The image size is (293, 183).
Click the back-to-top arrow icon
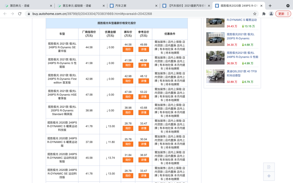tap(269, 176)
